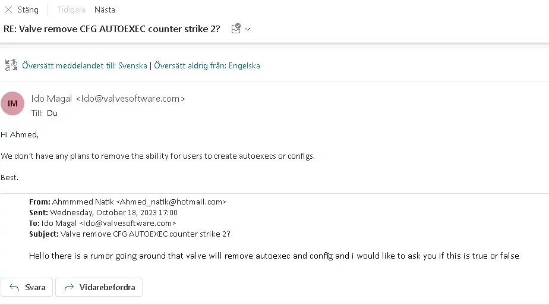Click the recipient Du in Till line

tap(52, 112)
